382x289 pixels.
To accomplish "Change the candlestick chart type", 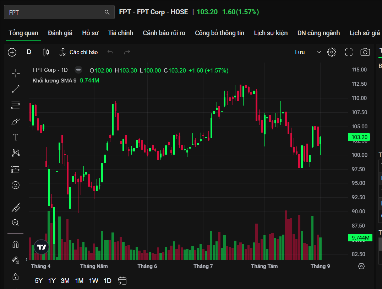I will pos(46,52).
